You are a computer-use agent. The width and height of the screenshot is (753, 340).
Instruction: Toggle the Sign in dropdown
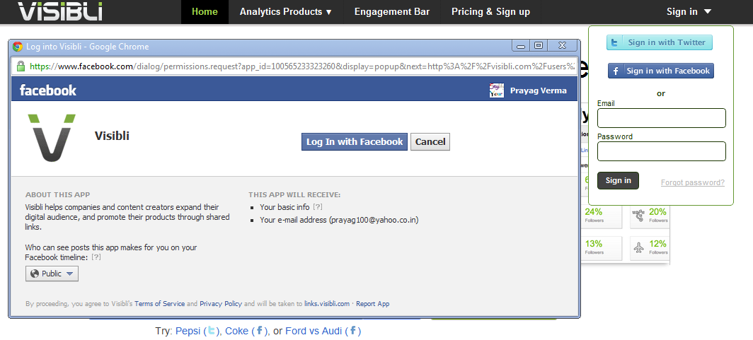pos(689,12)
